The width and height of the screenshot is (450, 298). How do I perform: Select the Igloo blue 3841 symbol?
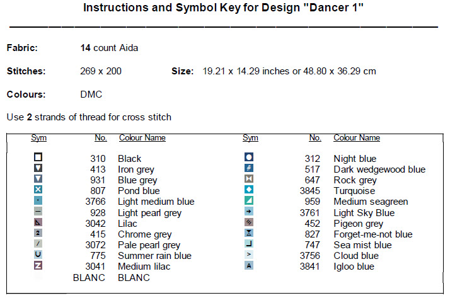pyautogui.click(x=249, y=266)
